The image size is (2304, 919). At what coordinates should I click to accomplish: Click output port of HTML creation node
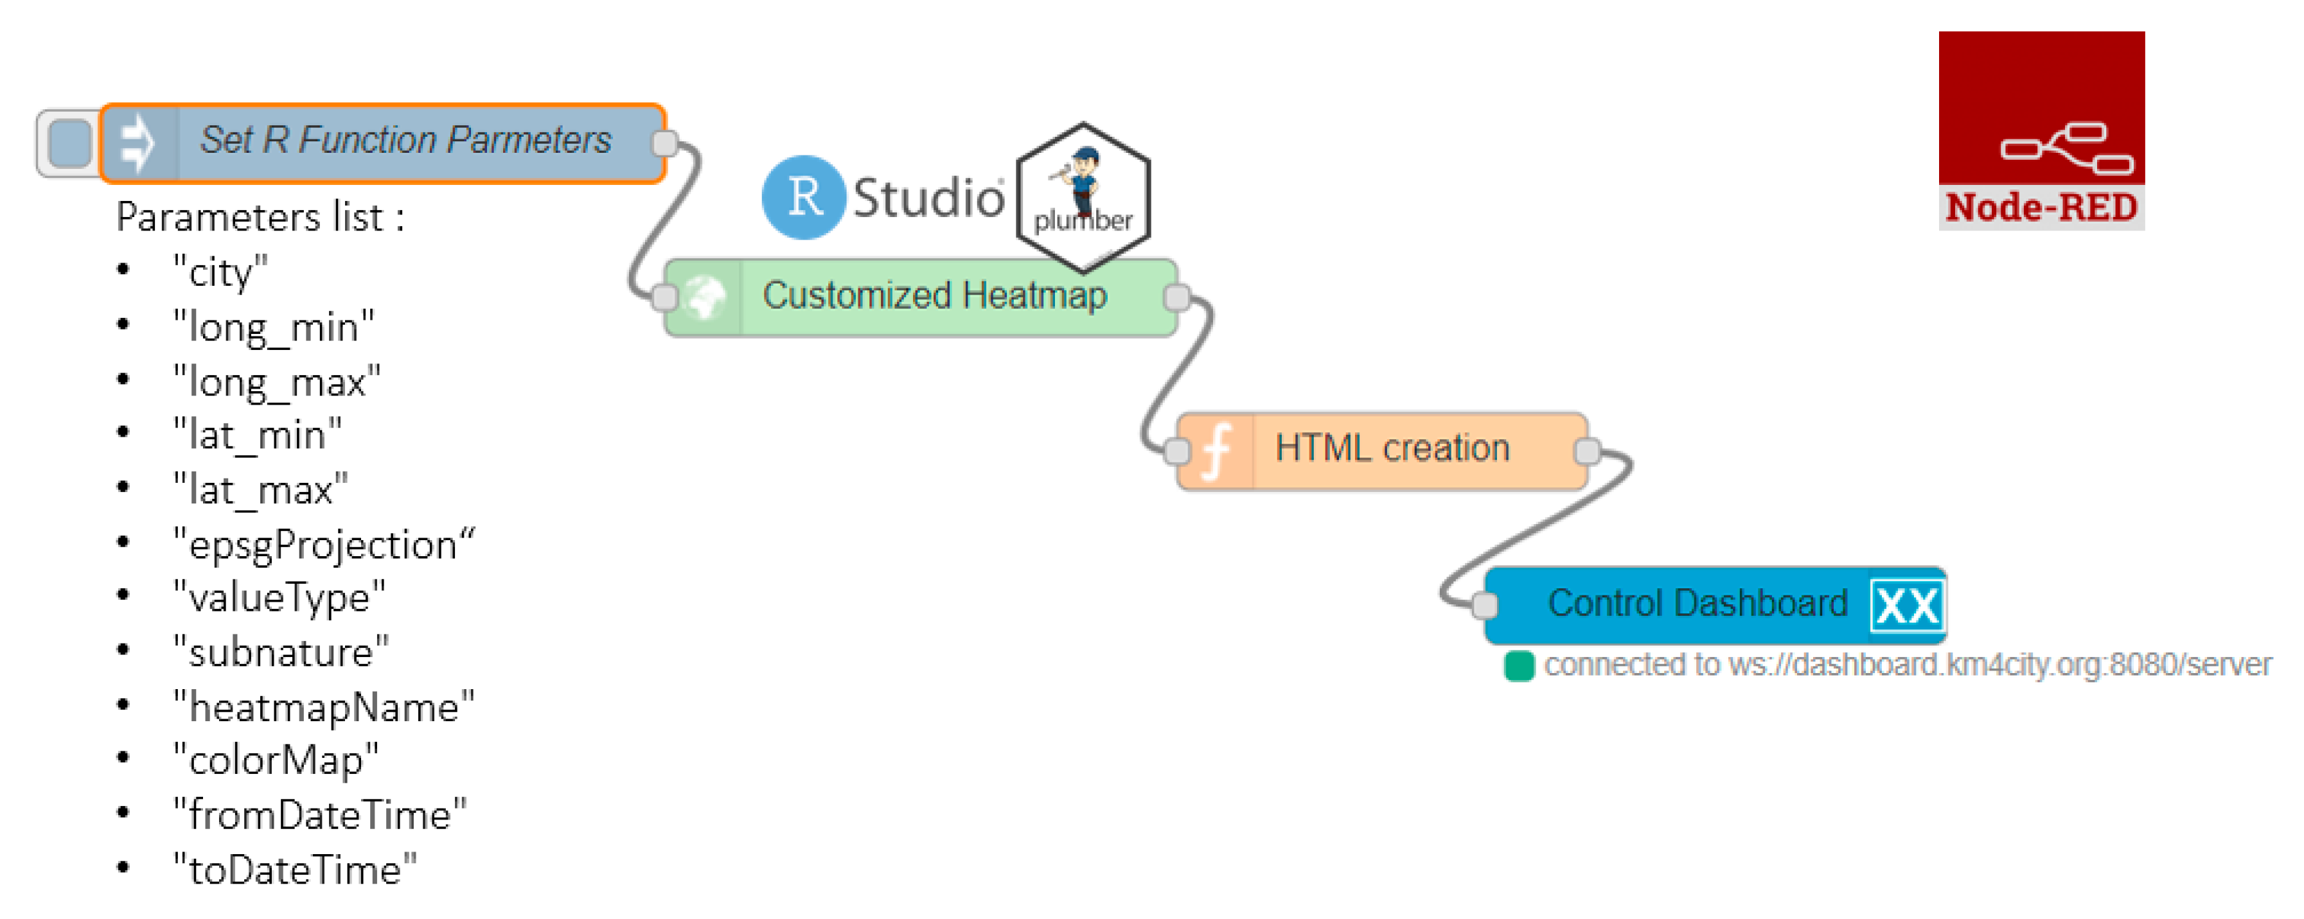[1588, 451]
